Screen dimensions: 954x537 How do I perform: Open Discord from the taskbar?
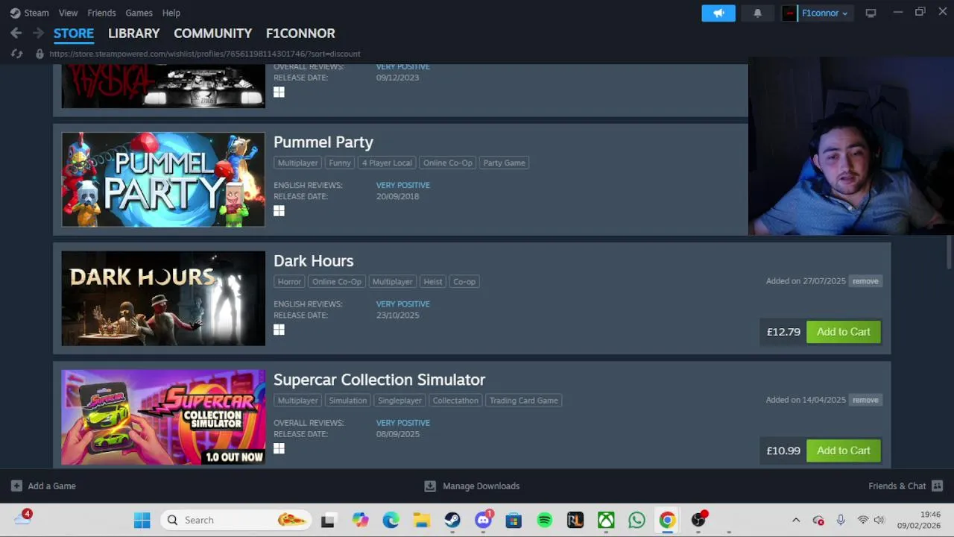pyautogui.click(x=483, y=520)
